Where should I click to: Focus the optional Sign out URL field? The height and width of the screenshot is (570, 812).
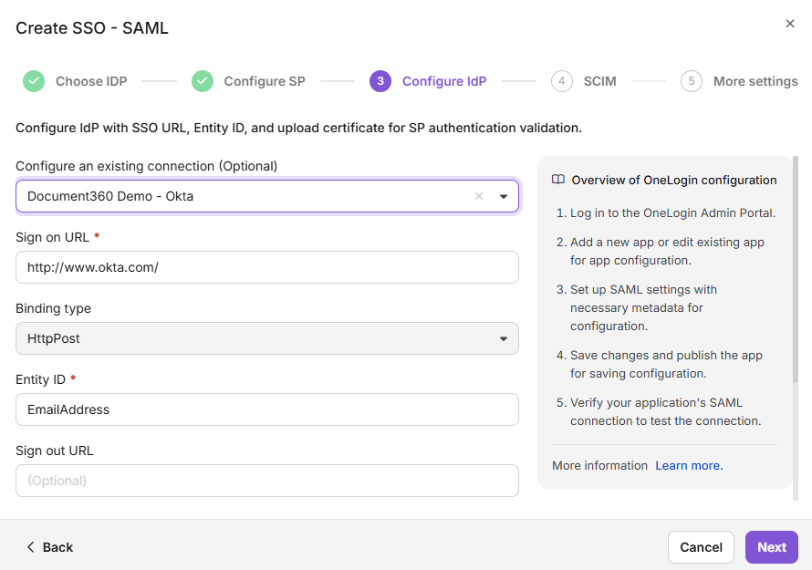[x=267, y=481]
